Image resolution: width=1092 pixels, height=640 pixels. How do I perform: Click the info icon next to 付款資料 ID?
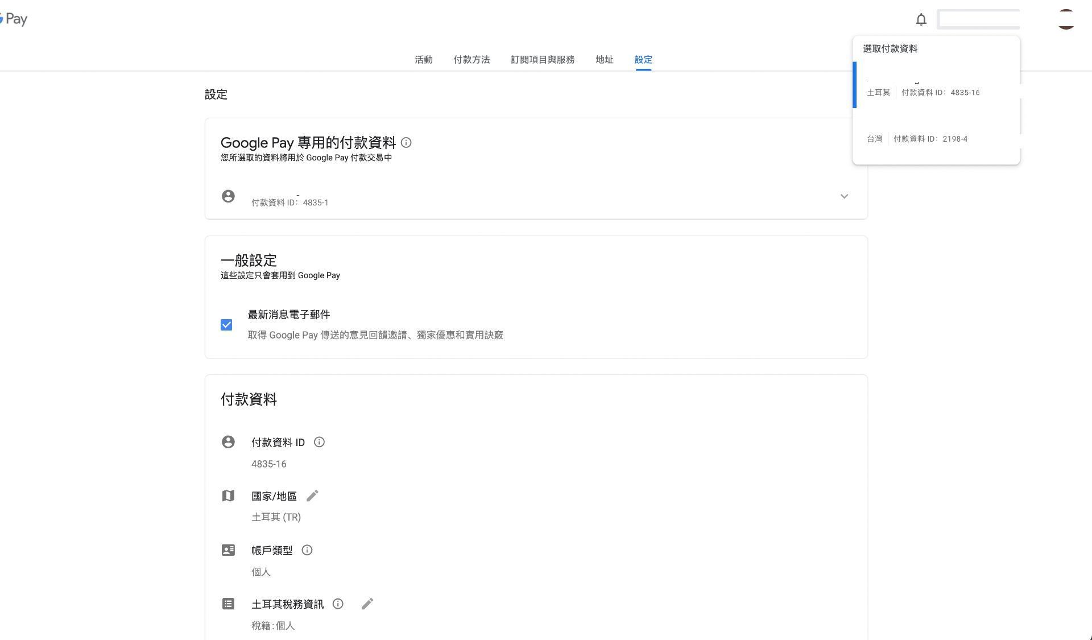pos(319,442)
